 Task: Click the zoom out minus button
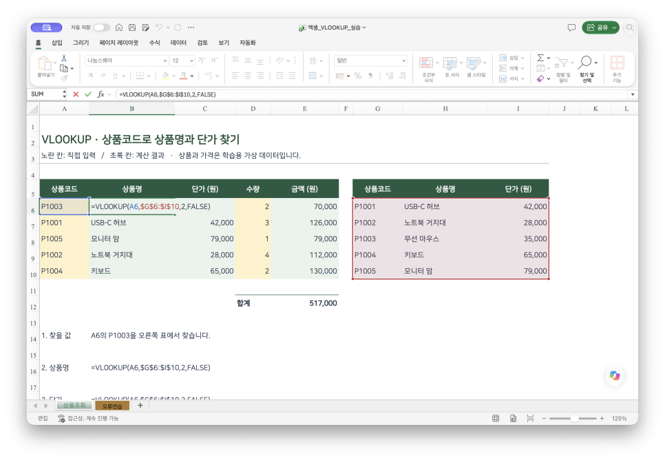click(x=544, y=418)
